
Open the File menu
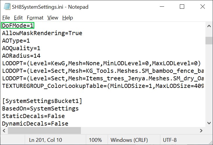click(x=6, y=18)
